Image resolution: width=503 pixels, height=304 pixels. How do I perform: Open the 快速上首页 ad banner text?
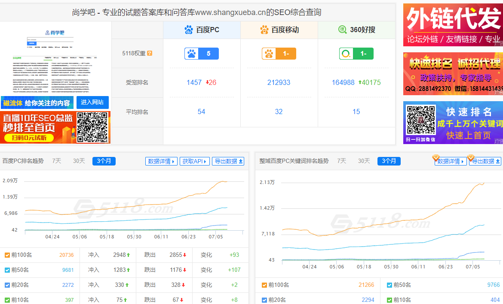468,135
